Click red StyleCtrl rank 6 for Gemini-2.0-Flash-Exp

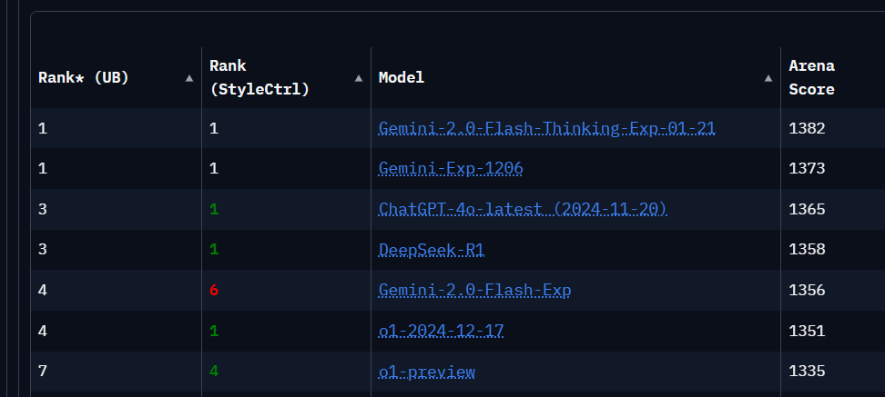(214, 290)
